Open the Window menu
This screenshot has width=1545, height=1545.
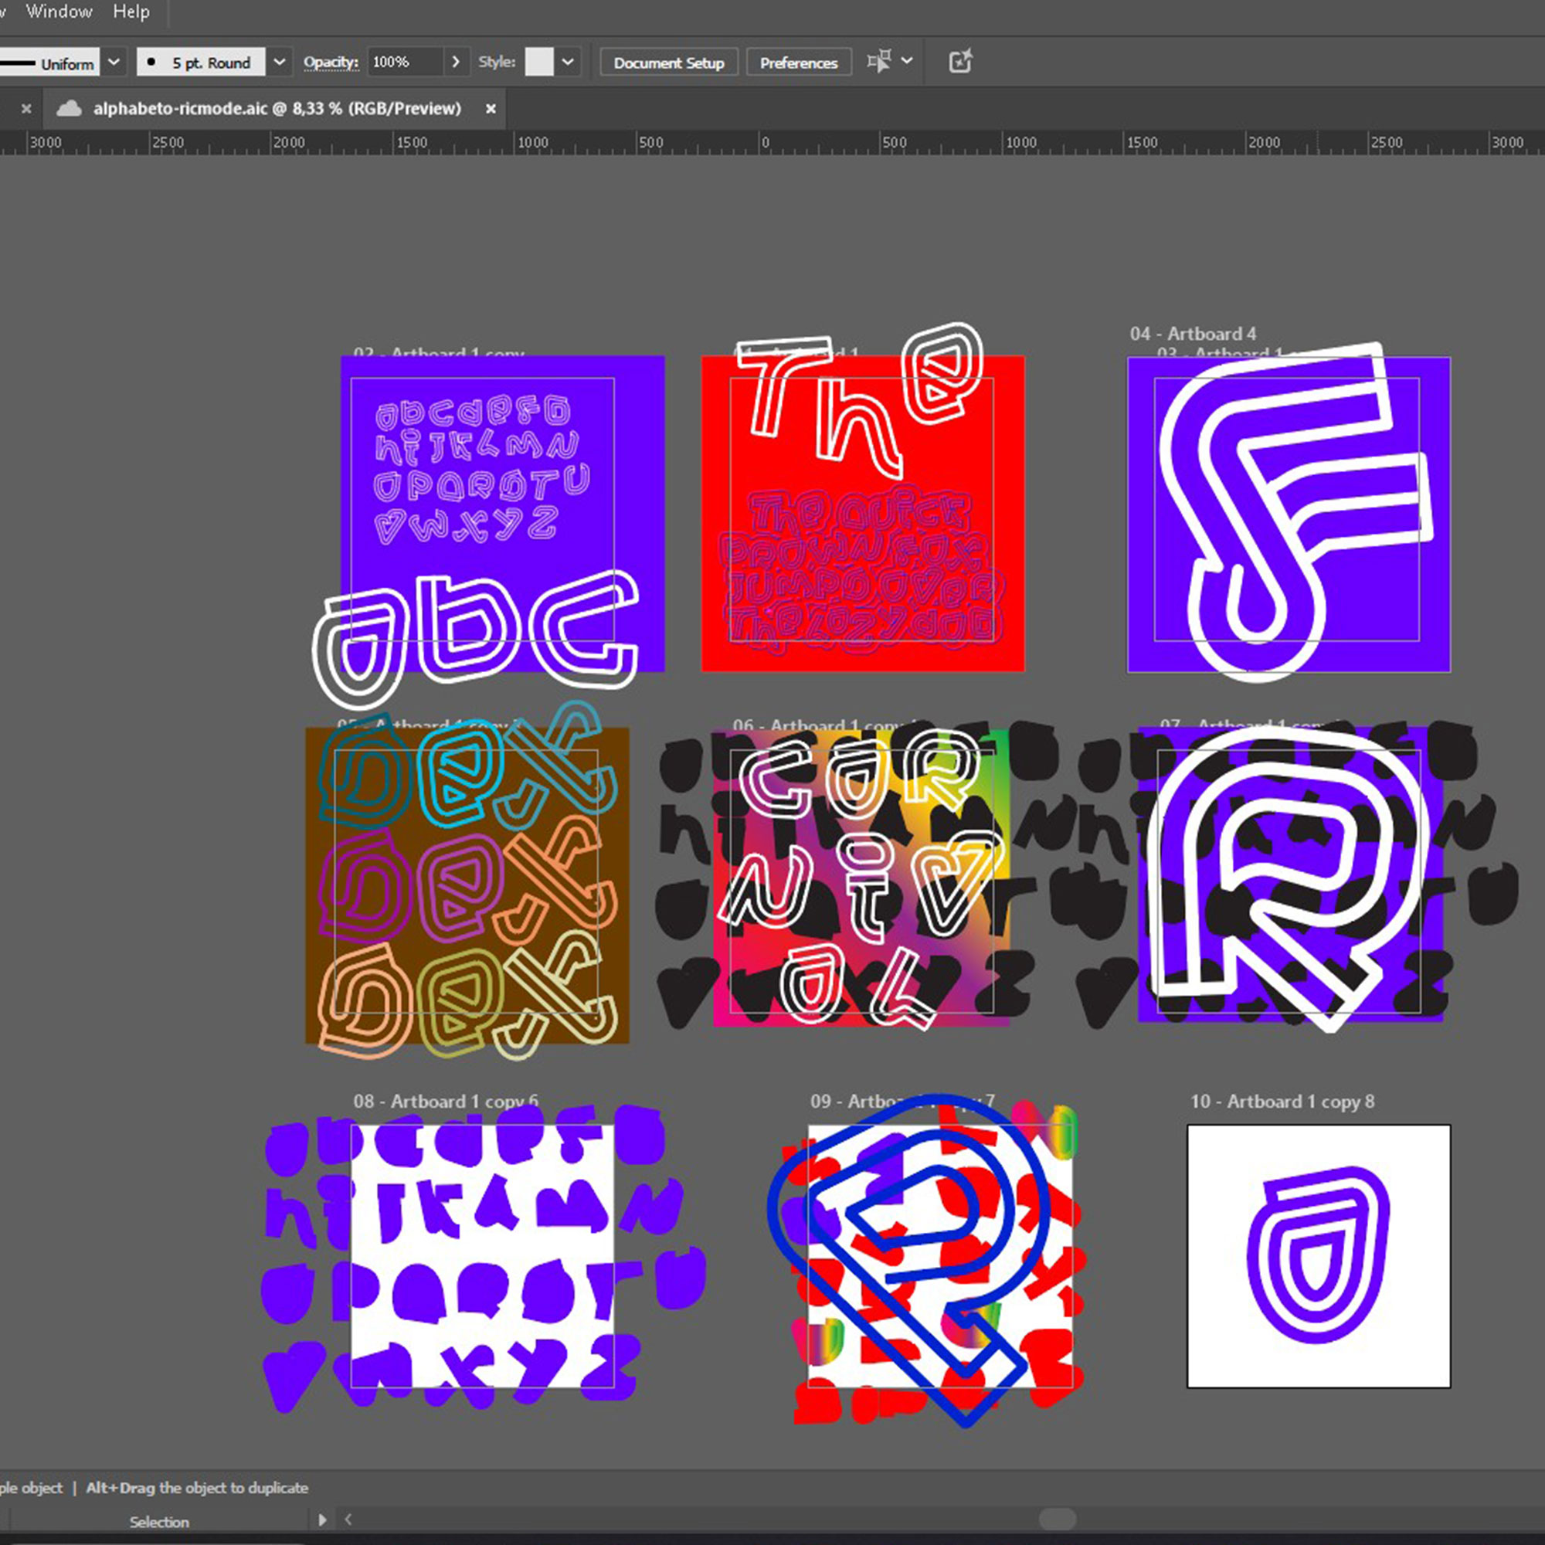click(x=59, y=11)
